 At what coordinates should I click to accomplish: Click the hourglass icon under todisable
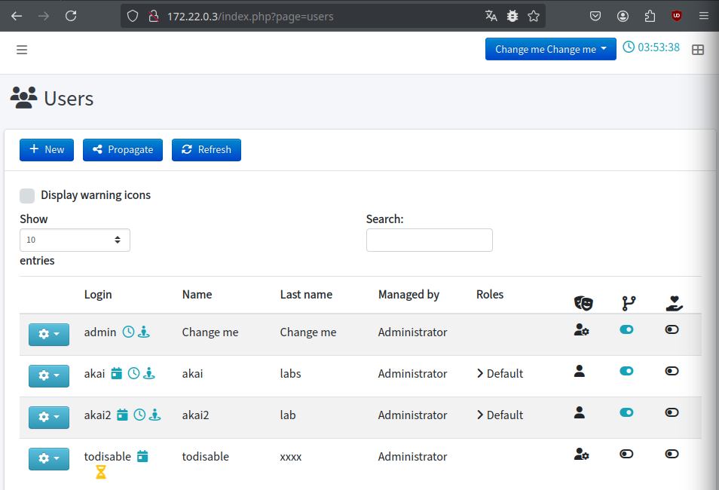coord(101,472)
